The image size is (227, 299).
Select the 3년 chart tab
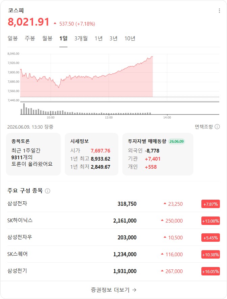click(x=113, y=38)
